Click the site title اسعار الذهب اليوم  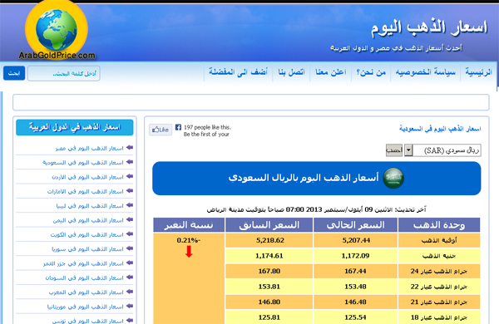429,27
